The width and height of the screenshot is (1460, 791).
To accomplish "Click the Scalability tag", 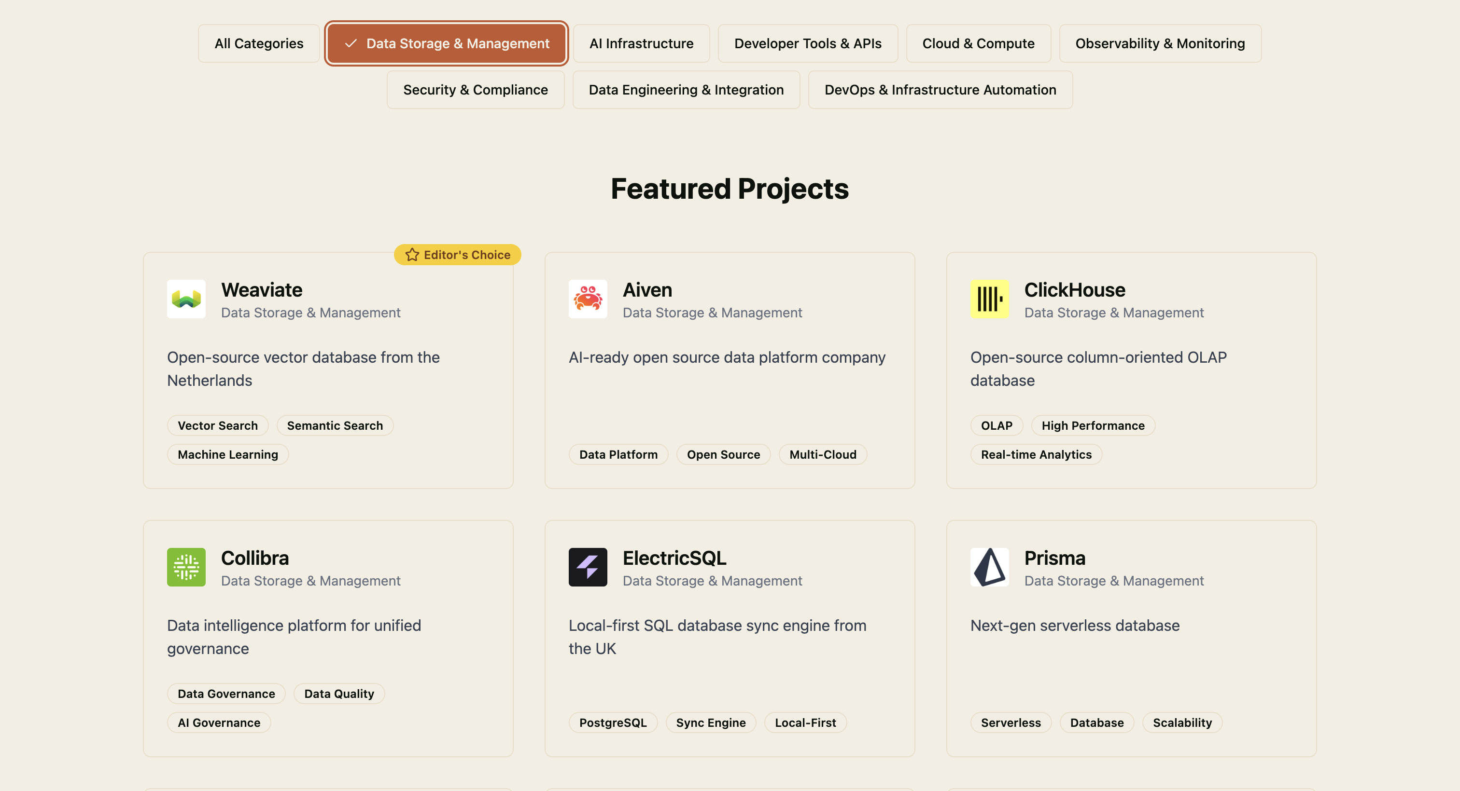I will (x=1182, y=723).
